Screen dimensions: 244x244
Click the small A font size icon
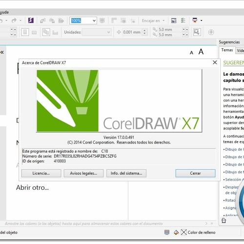coord(191,53)
